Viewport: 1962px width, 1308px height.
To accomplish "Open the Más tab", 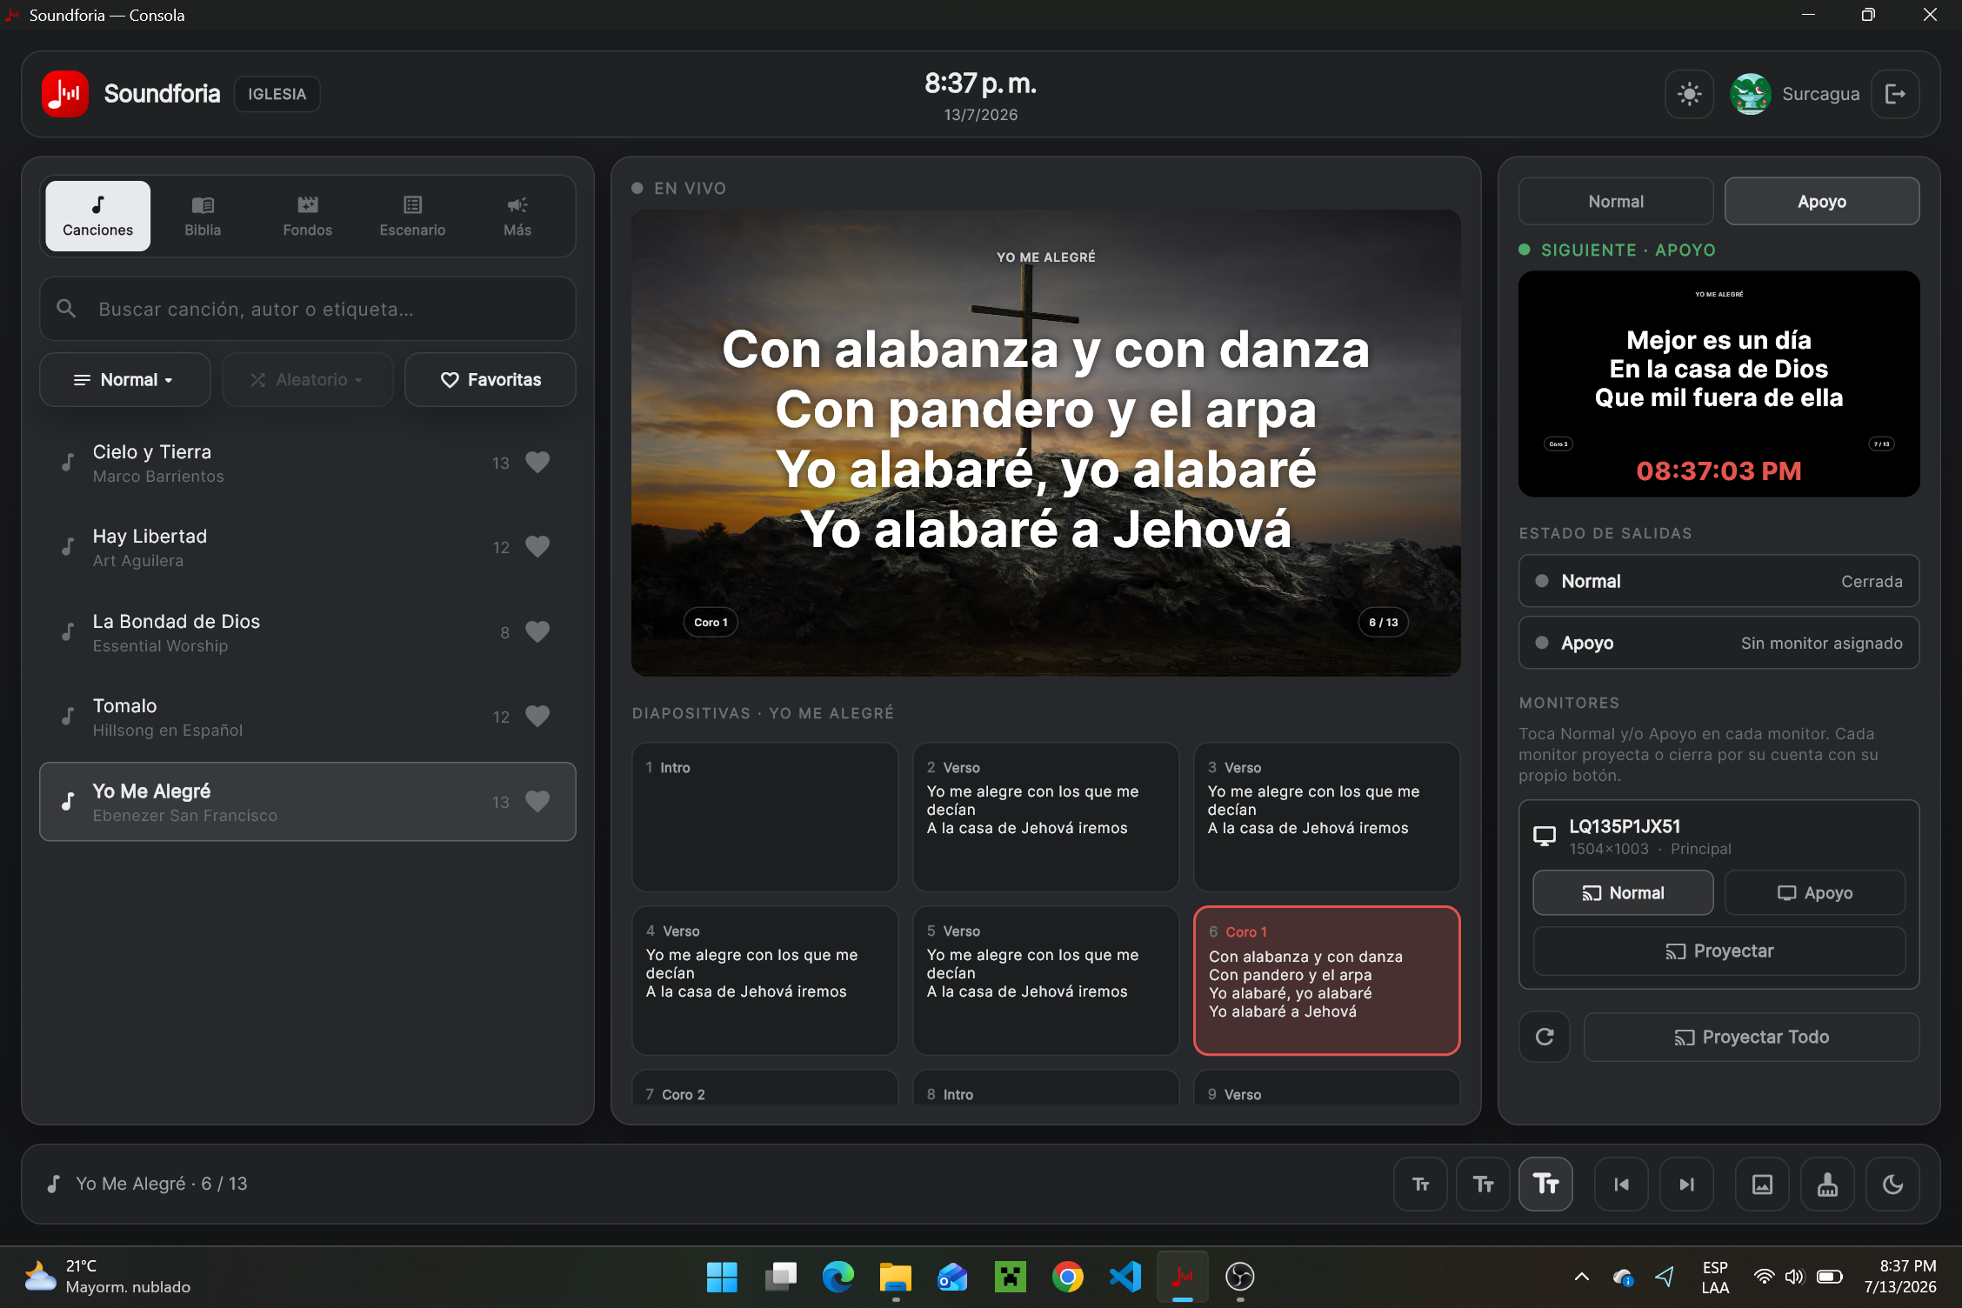I will [x=517, y=216].
